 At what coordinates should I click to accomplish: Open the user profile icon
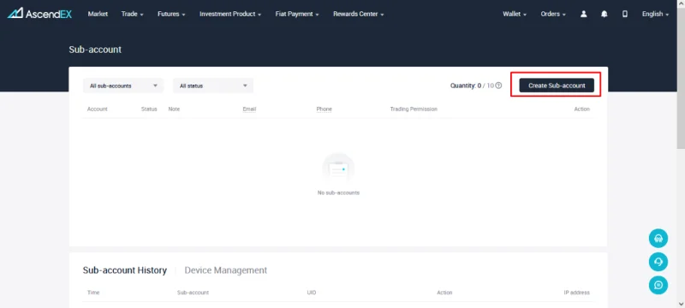point(583,14)
